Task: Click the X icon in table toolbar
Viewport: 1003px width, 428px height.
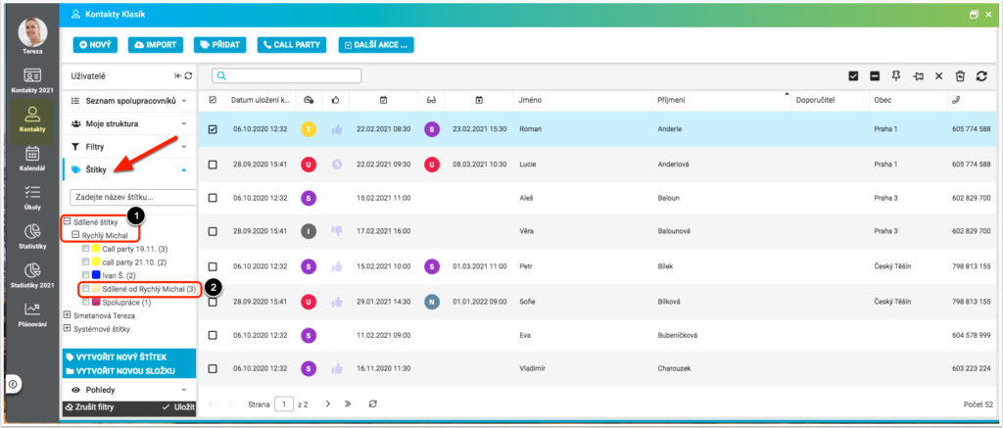Action: coord(939,76)
